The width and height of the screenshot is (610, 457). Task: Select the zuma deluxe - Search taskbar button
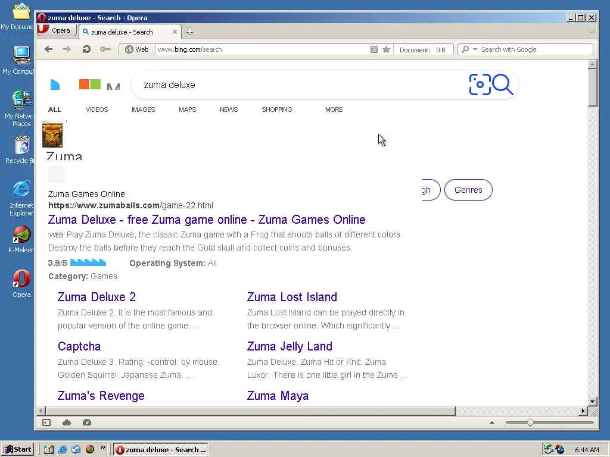coord(161,450)
